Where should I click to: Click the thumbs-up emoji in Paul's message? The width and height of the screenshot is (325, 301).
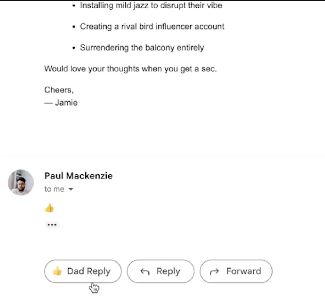pyautogui.click(x=49, y=208)
